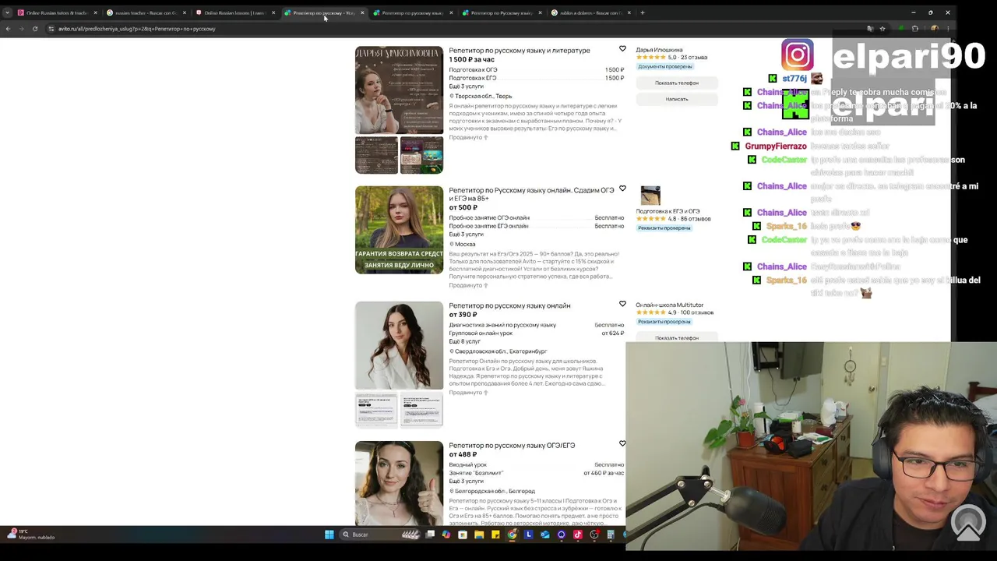Launch Copilot from the taskbar

[x=446, y=535]
